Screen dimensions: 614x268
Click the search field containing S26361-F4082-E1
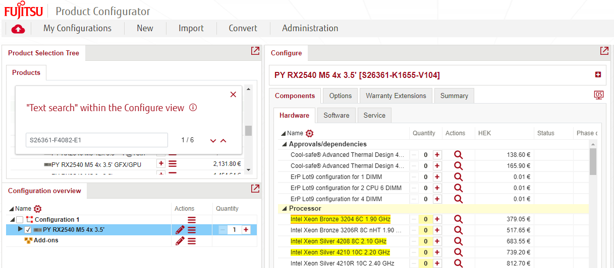click(97, 140)
